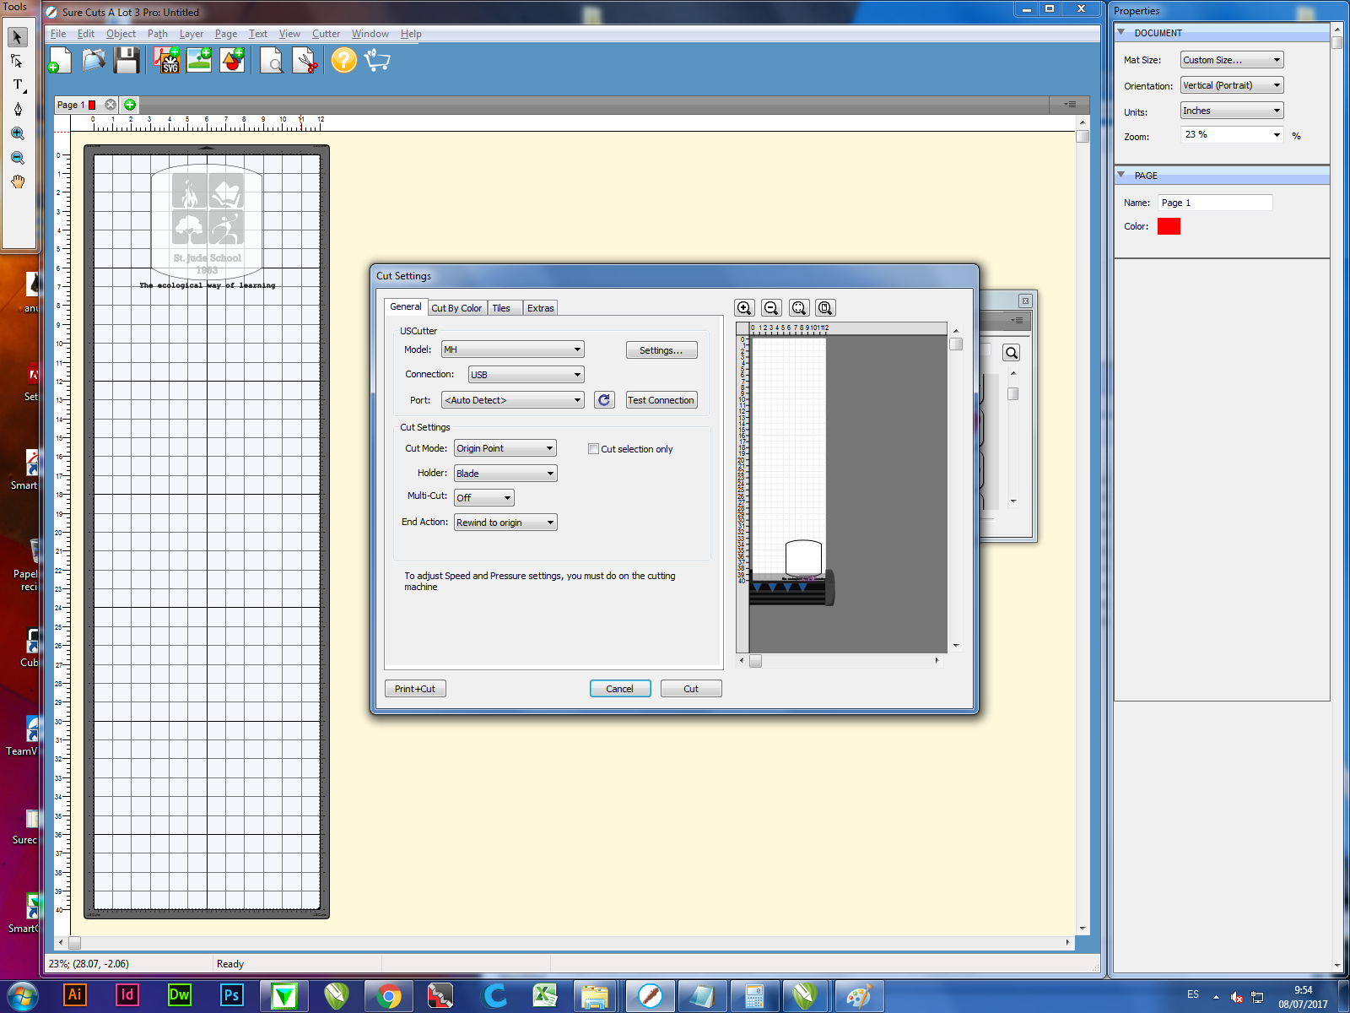
Task: Select the Pen draw tool
Action: pyautogui.click(x=17, y=109)
